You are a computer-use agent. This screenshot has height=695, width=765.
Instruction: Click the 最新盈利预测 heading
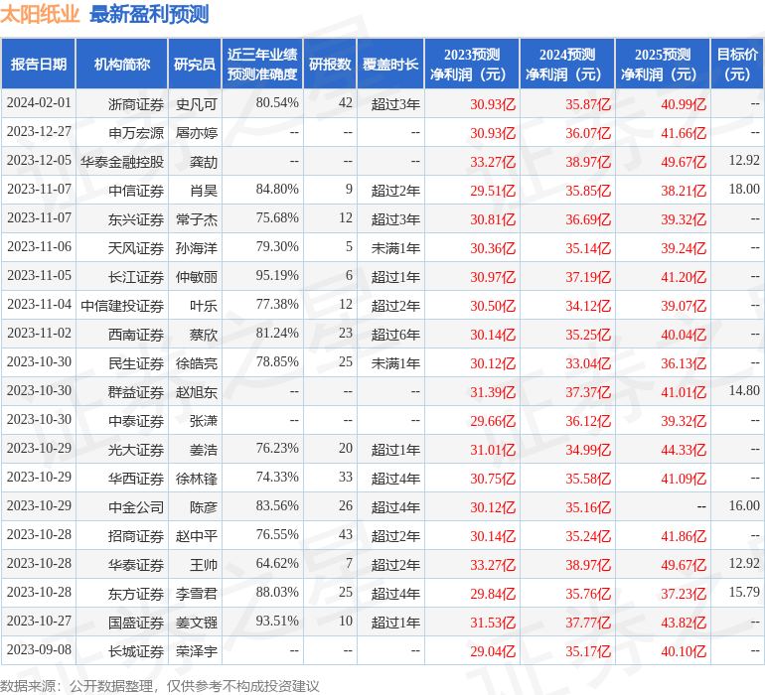(149, 14)
